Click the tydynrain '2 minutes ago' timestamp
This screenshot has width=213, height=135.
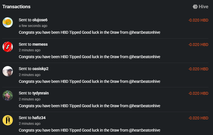[30, 99]
